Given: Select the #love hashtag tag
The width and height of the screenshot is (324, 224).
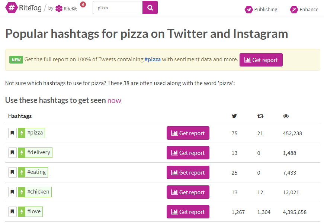Looking at the screenshot, I should (31, 212).
